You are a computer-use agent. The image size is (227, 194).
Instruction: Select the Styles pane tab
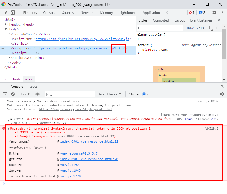143,20
